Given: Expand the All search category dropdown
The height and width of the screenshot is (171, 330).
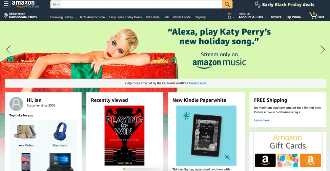Looking at the screenshot, I should pyautogui.click(x=56, y=4).
